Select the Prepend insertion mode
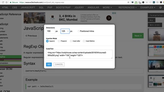Screen dimensions: 164x92 [x=59, y=41]
